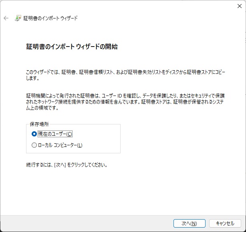Click the back arrow in the wizard header

point(6,18)
